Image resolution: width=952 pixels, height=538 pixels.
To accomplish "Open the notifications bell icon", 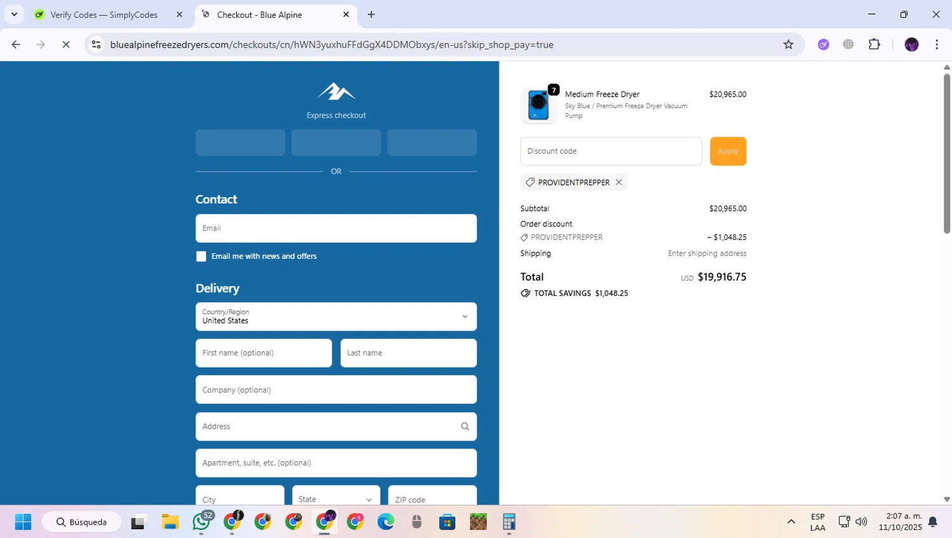I will click(x=933, y=522).
